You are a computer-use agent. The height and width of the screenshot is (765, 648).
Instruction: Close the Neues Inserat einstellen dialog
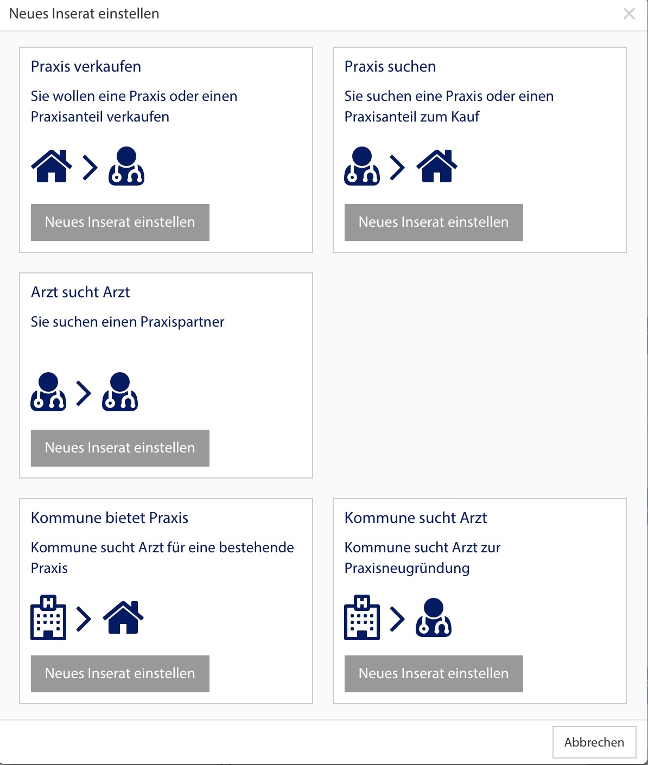tap(629, 14)
